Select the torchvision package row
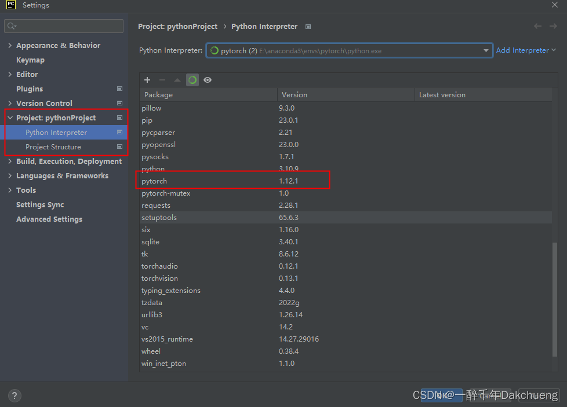This screenshot has height=407, width=567. [346, 278]
